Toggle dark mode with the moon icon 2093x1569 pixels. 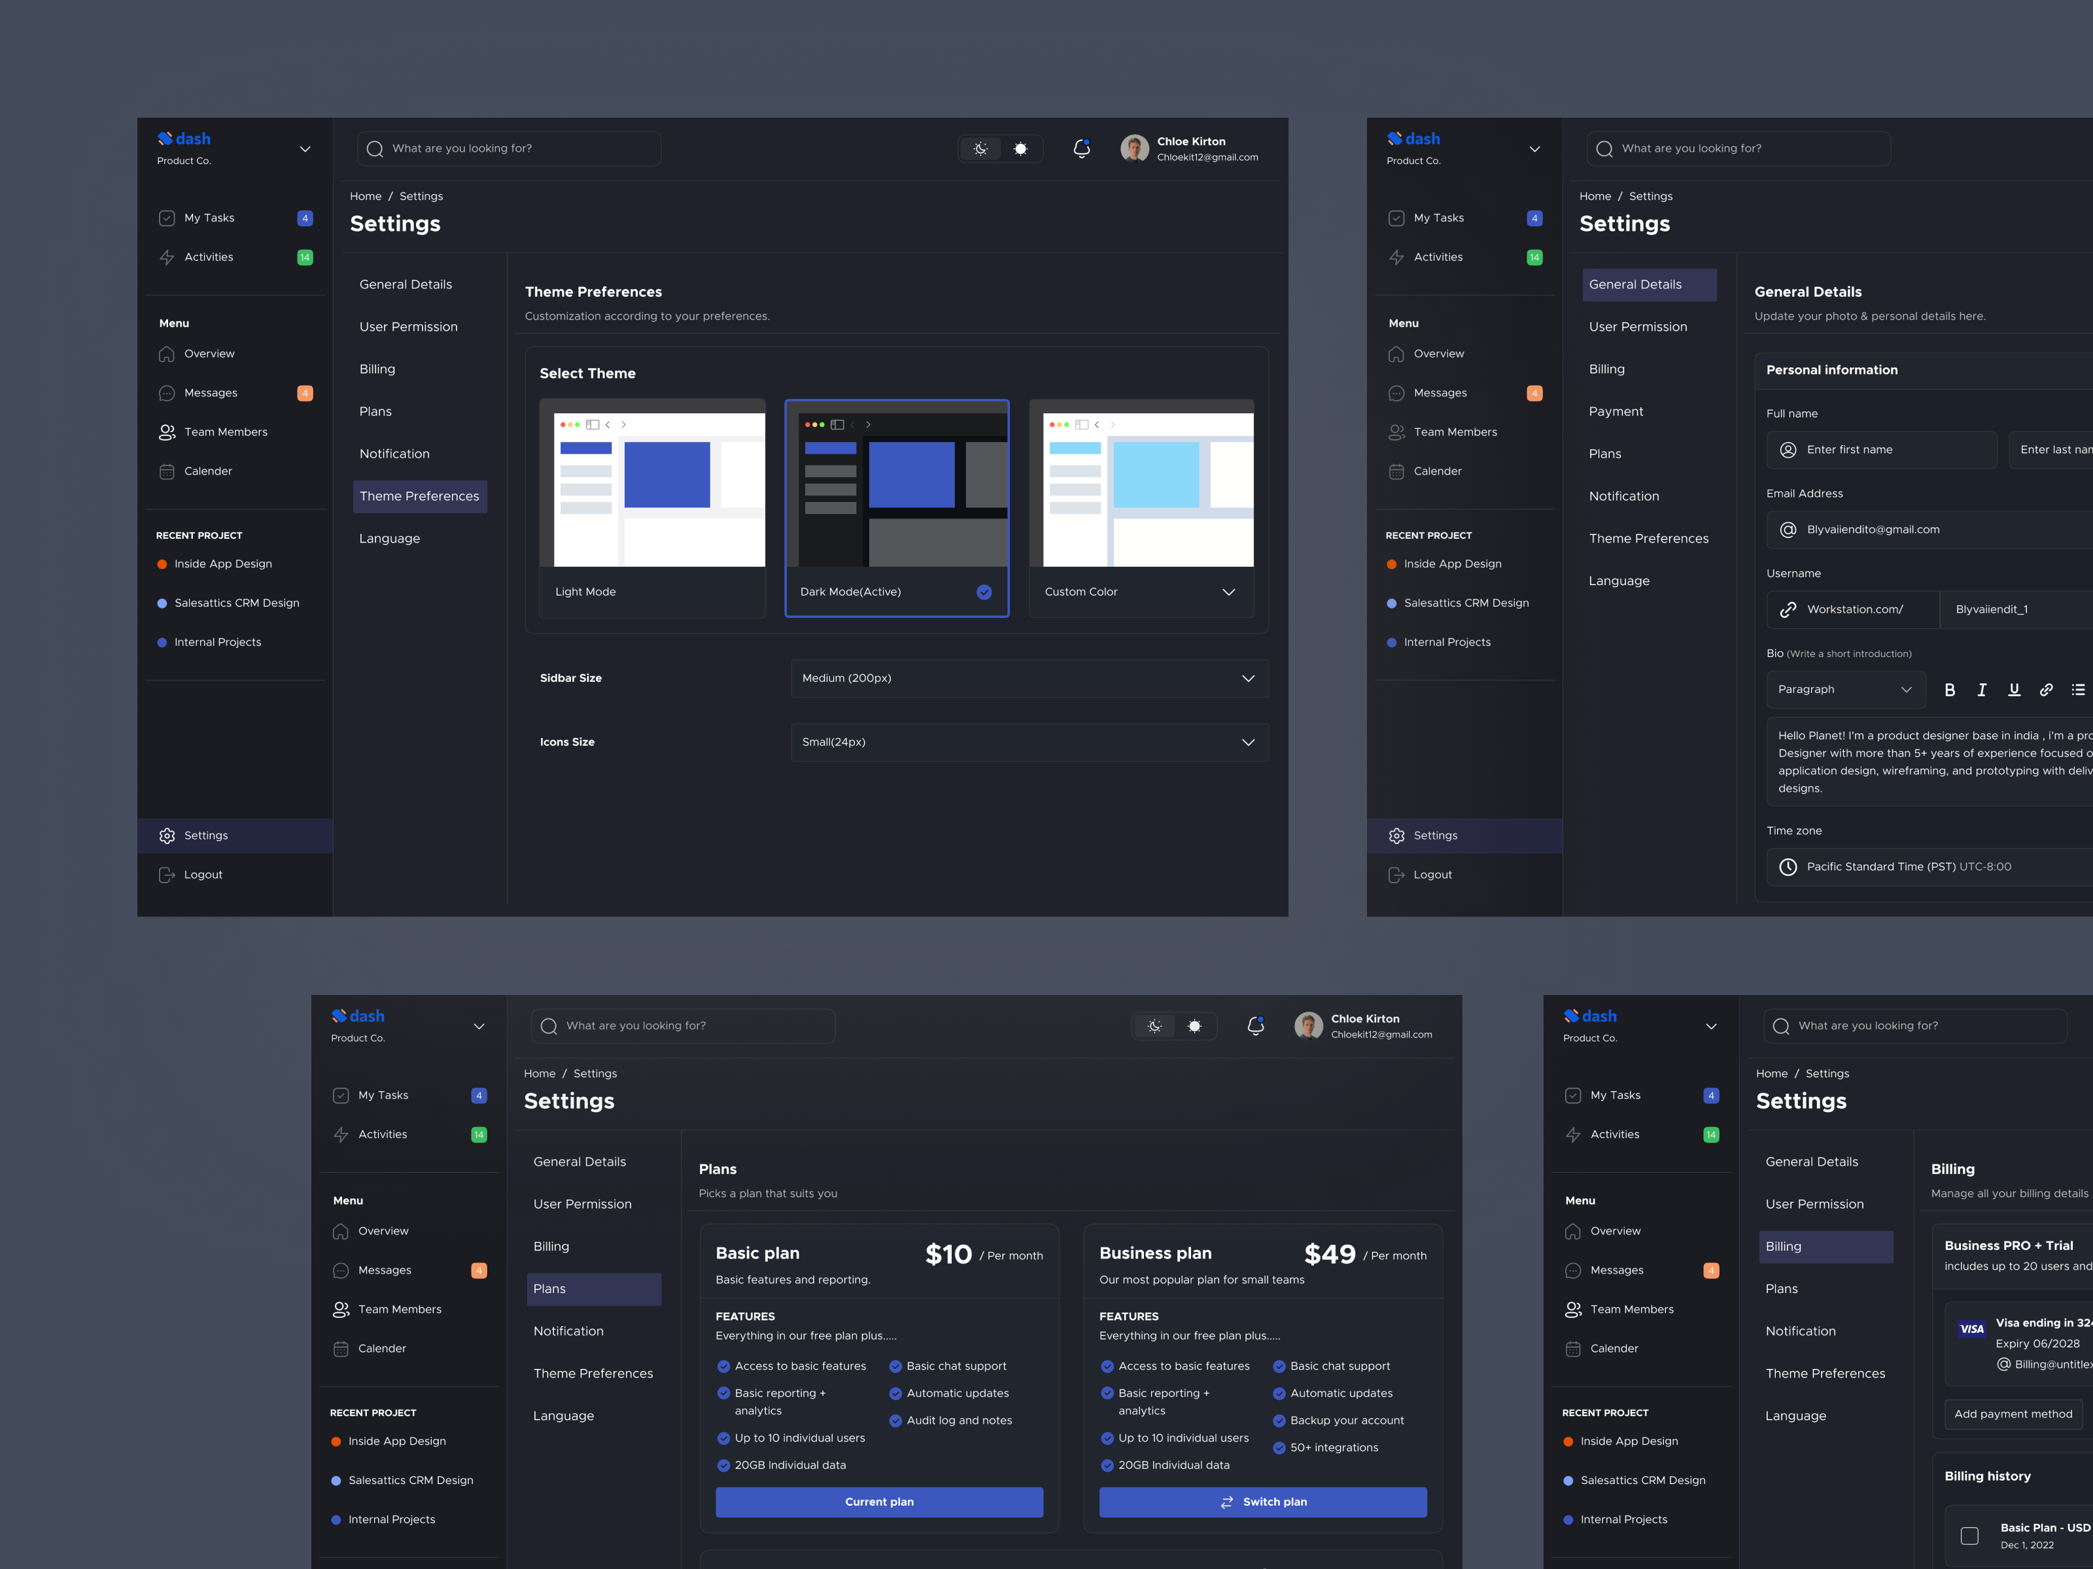click(x=980, y=148)
